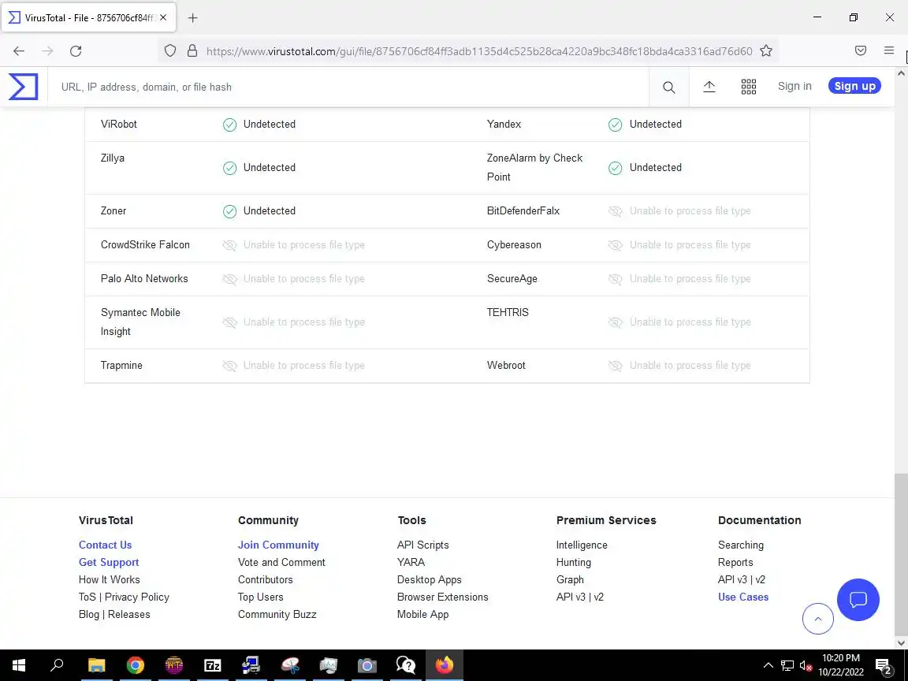Click the browser address bar URL

[x=479, y=51]
